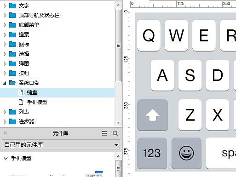This screenshot has width=236, height=177.
Task: Select the 按钮 folder icon
Action: pyautogui.click(x=12, y=73)
